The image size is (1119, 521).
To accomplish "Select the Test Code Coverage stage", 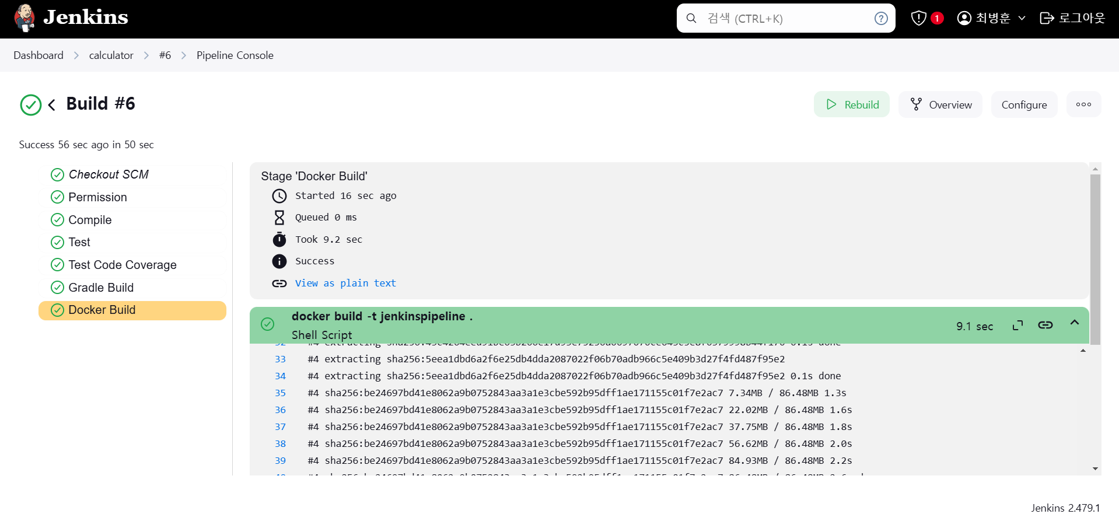I will (132, 265).
